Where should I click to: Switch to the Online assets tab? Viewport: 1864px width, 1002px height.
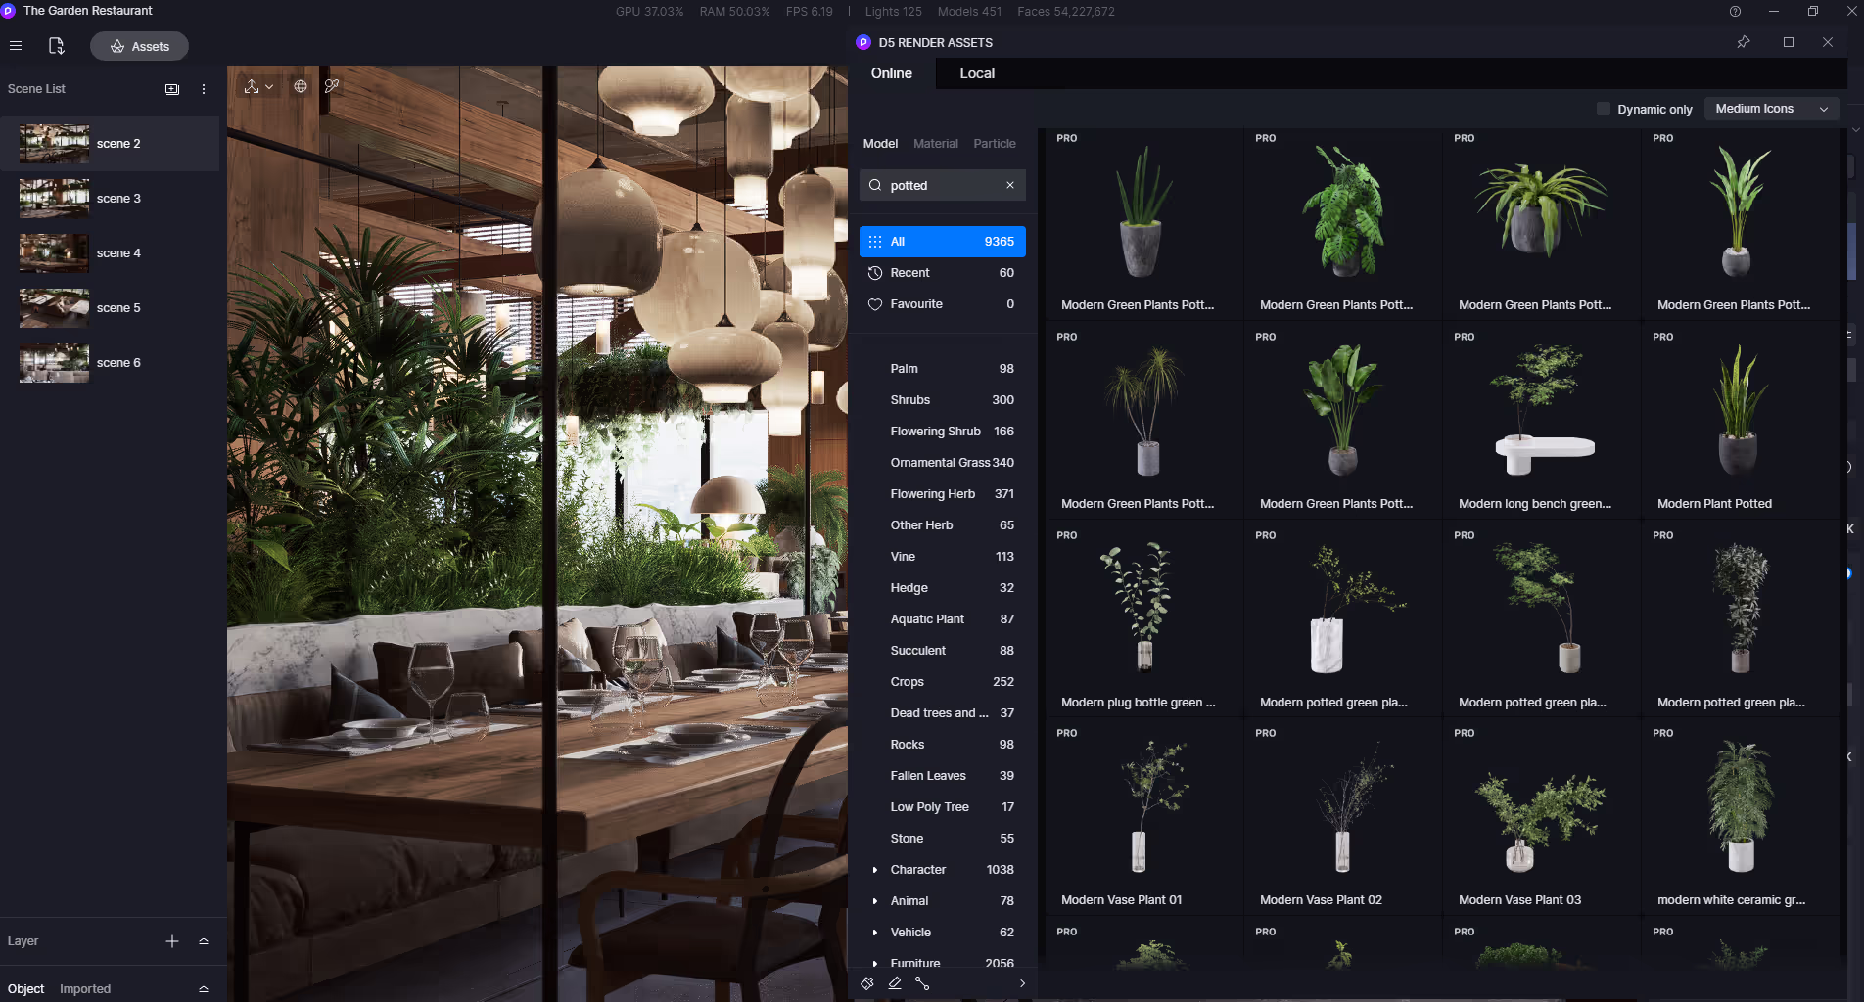coord(892,73)
